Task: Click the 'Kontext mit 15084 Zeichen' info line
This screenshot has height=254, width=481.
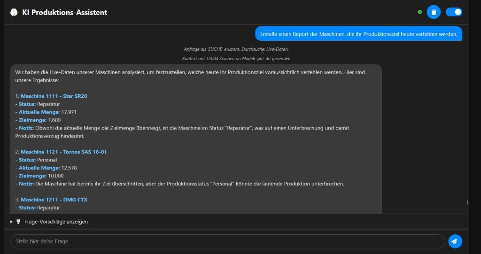Action: (236, 59)
